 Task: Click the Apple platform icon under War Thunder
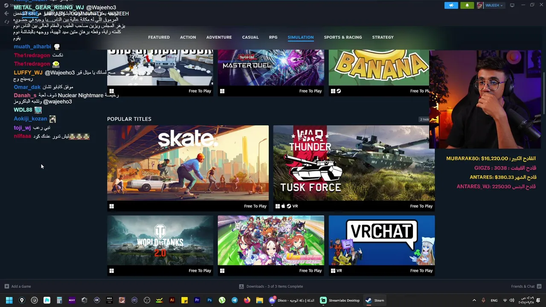(x=283, y=206)
